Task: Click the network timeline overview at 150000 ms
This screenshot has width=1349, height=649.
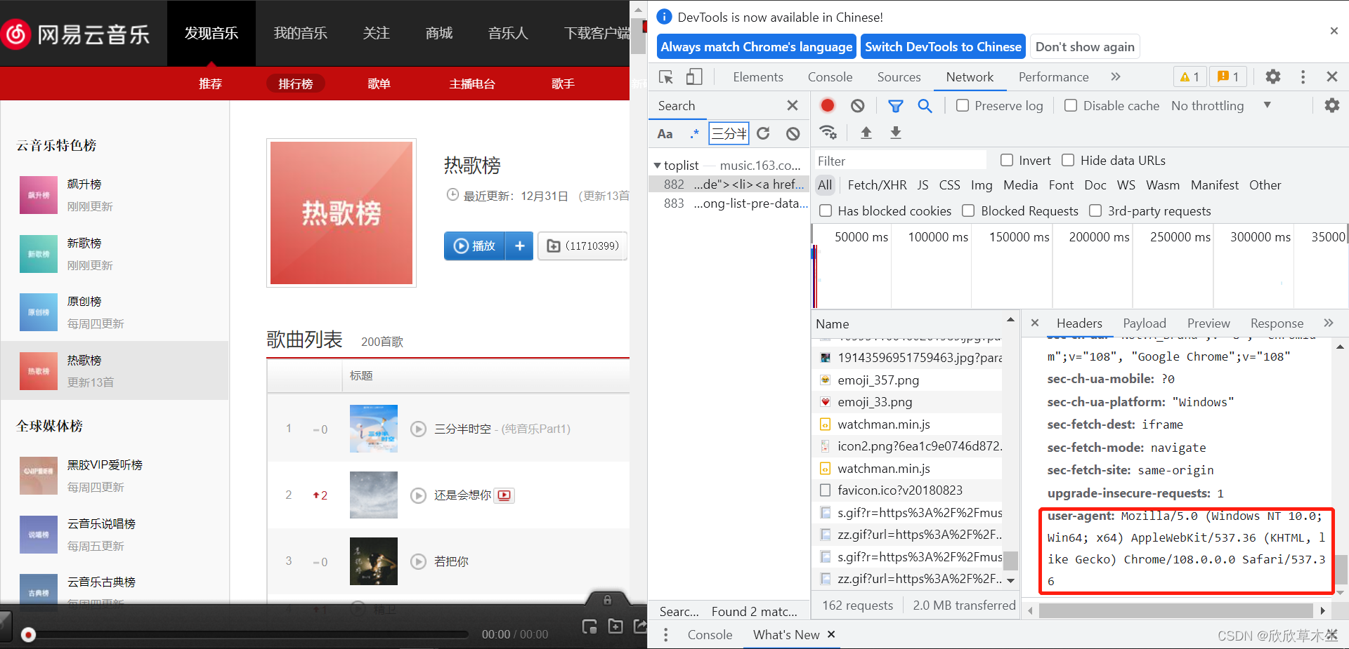Action: click(1019, 237)
